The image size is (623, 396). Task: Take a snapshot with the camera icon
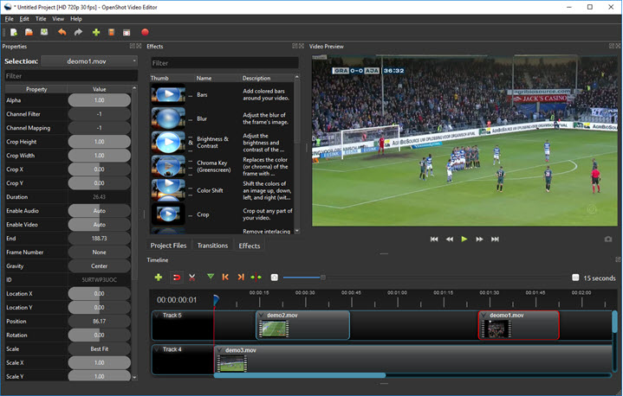(608, 240)
